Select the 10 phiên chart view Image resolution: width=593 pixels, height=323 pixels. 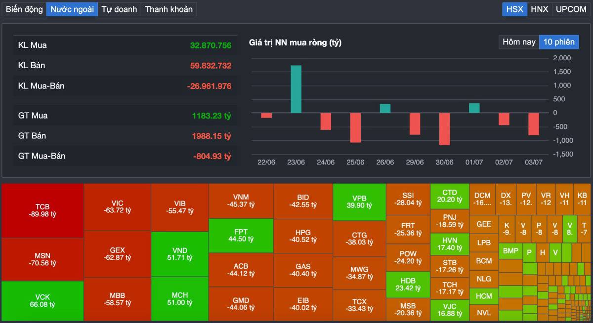[x=559, y=42]
